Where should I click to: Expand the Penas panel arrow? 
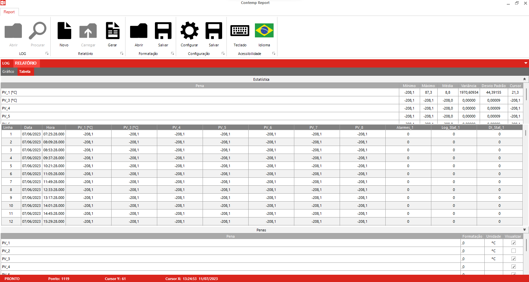[524, 230]
